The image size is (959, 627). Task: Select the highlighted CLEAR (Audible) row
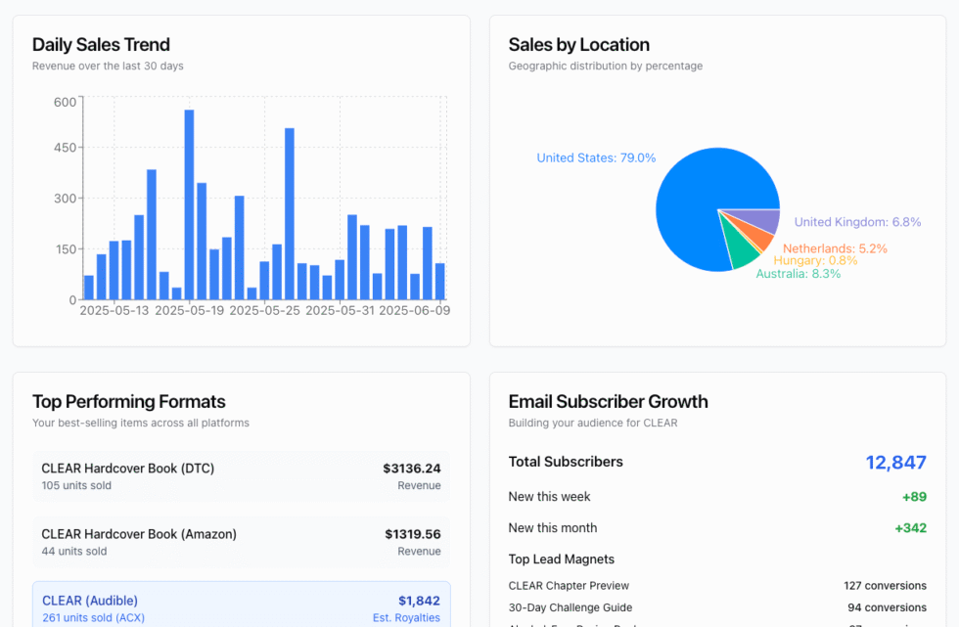click(x=241, y=605)
